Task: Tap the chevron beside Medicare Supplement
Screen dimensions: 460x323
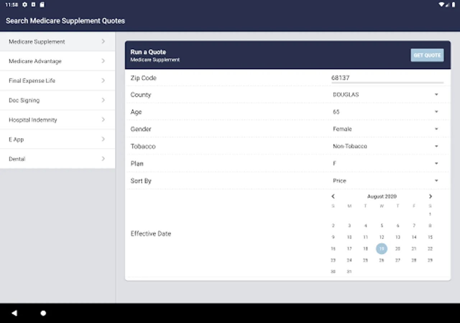Action: point(103,42)
